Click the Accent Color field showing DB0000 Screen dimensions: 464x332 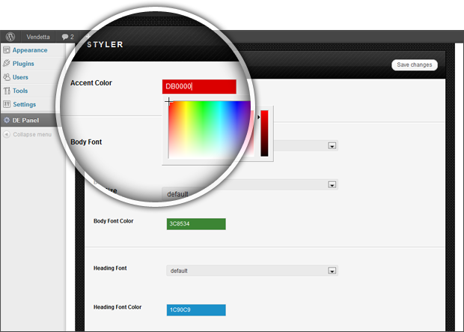(x=199, y=86)
